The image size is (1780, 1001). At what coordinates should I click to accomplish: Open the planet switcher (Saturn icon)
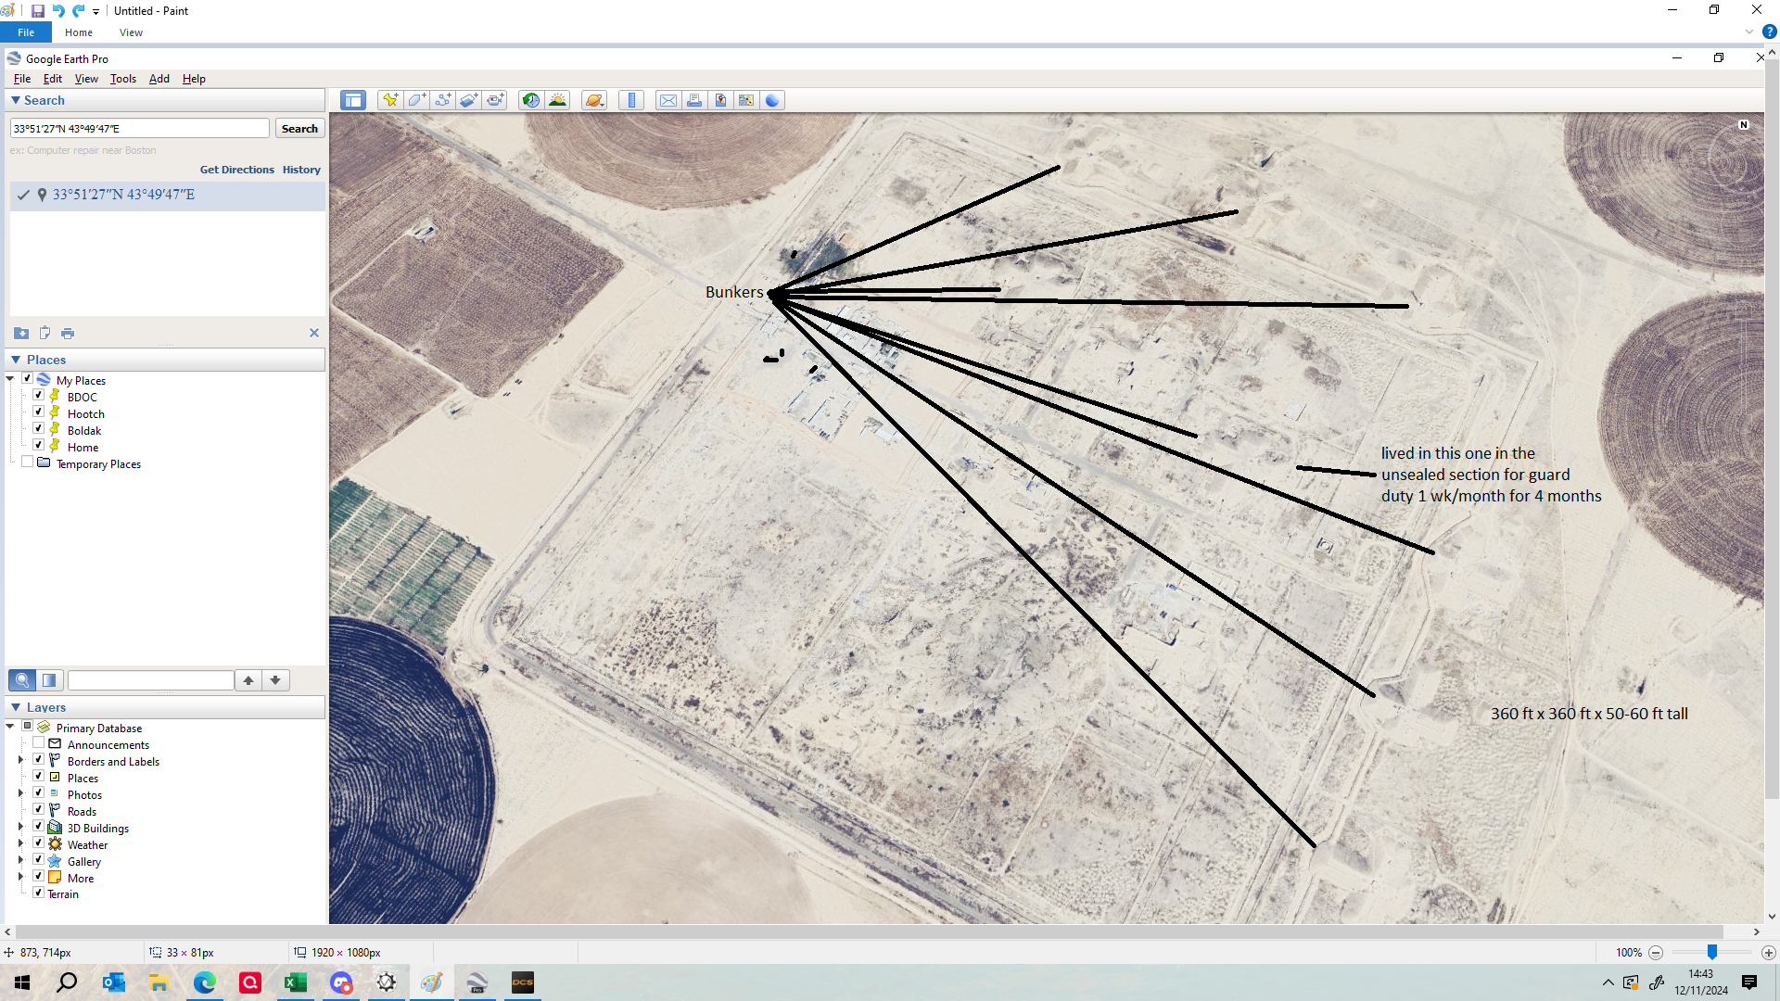[594, 100]
